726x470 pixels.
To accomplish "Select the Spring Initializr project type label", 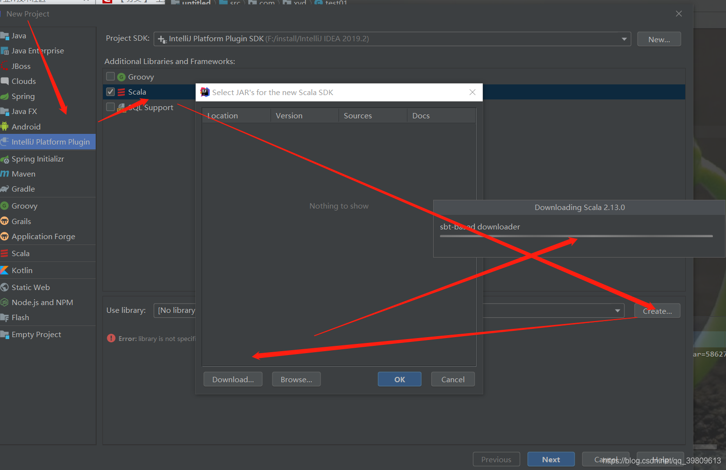I will coord(38,159).
